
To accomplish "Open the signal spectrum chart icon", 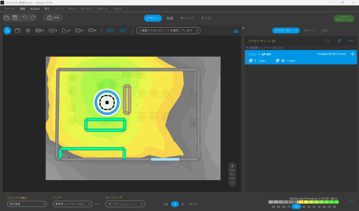I will (236, 31).
